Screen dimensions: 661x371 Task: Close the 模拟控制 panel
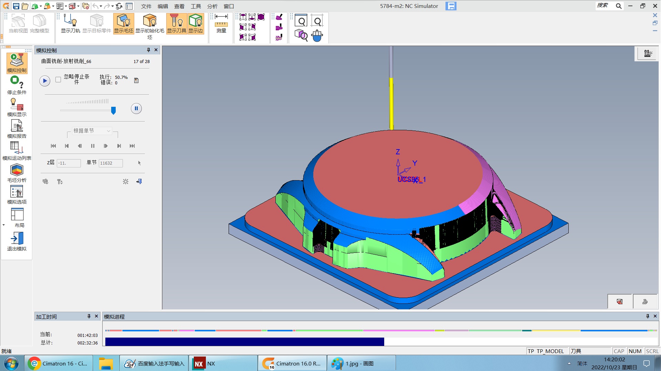tap(156, 50)
